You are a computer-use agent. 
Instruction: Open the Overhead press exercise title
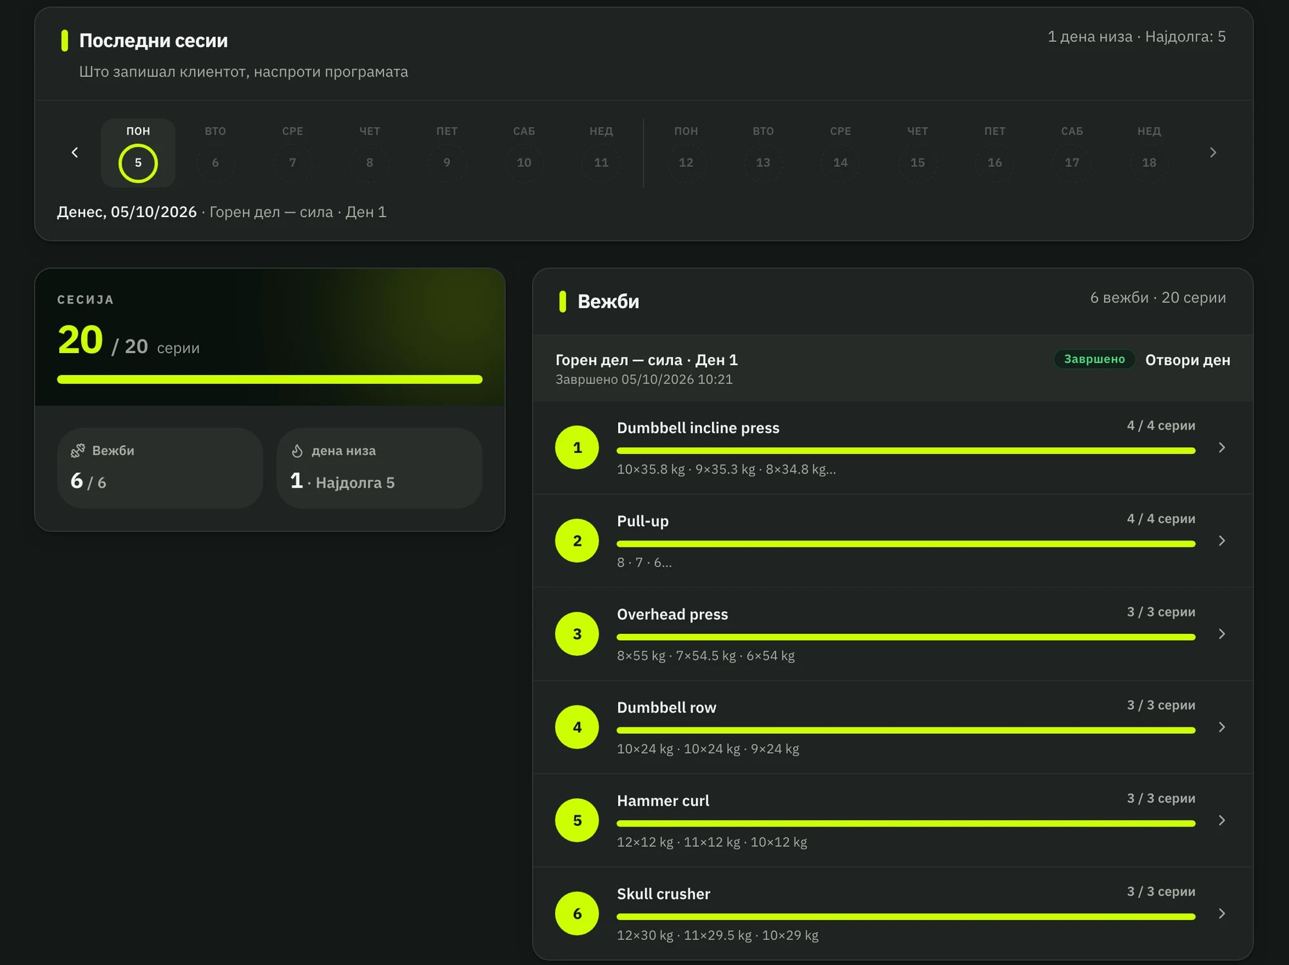pos(672,614)
